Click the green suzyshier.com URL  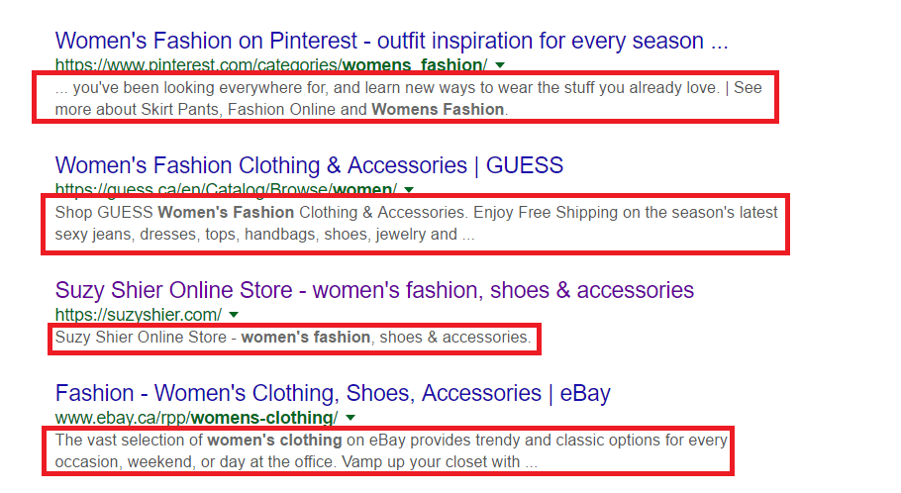[x=137, y=314]
